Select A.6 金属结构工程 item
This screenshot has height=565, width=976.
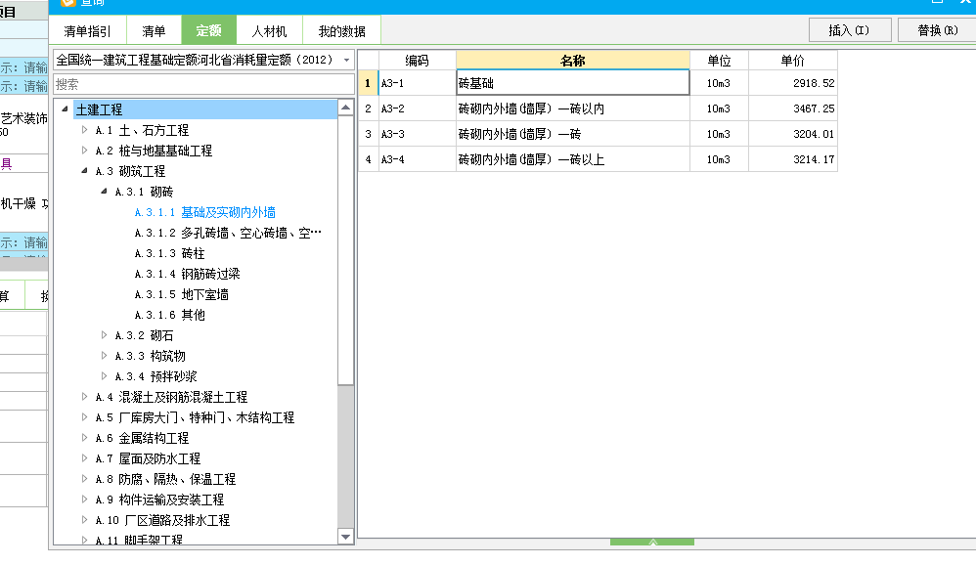[142, 438]
